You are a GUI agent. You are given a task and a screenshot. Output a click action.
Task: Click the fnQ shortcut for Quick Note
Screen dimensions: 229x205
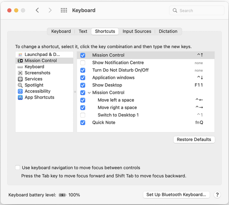point(199,122)
